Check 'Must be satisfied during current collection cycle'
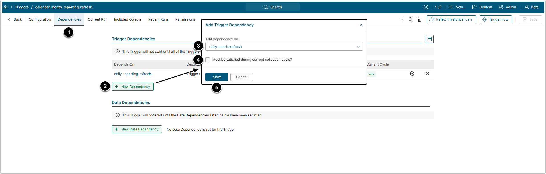The height and width of the screenshot is (174, 546). pyautogui.click(x=208, y=60)
